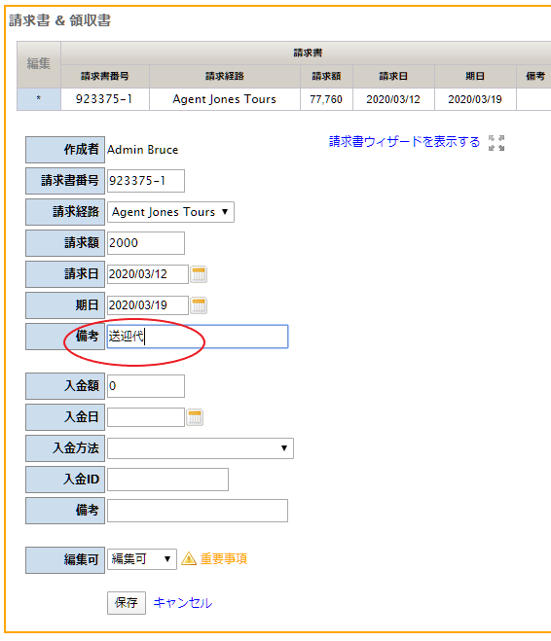Click the 入金ID input field
Screen dimensions: 551x641
tap(167, 480)
